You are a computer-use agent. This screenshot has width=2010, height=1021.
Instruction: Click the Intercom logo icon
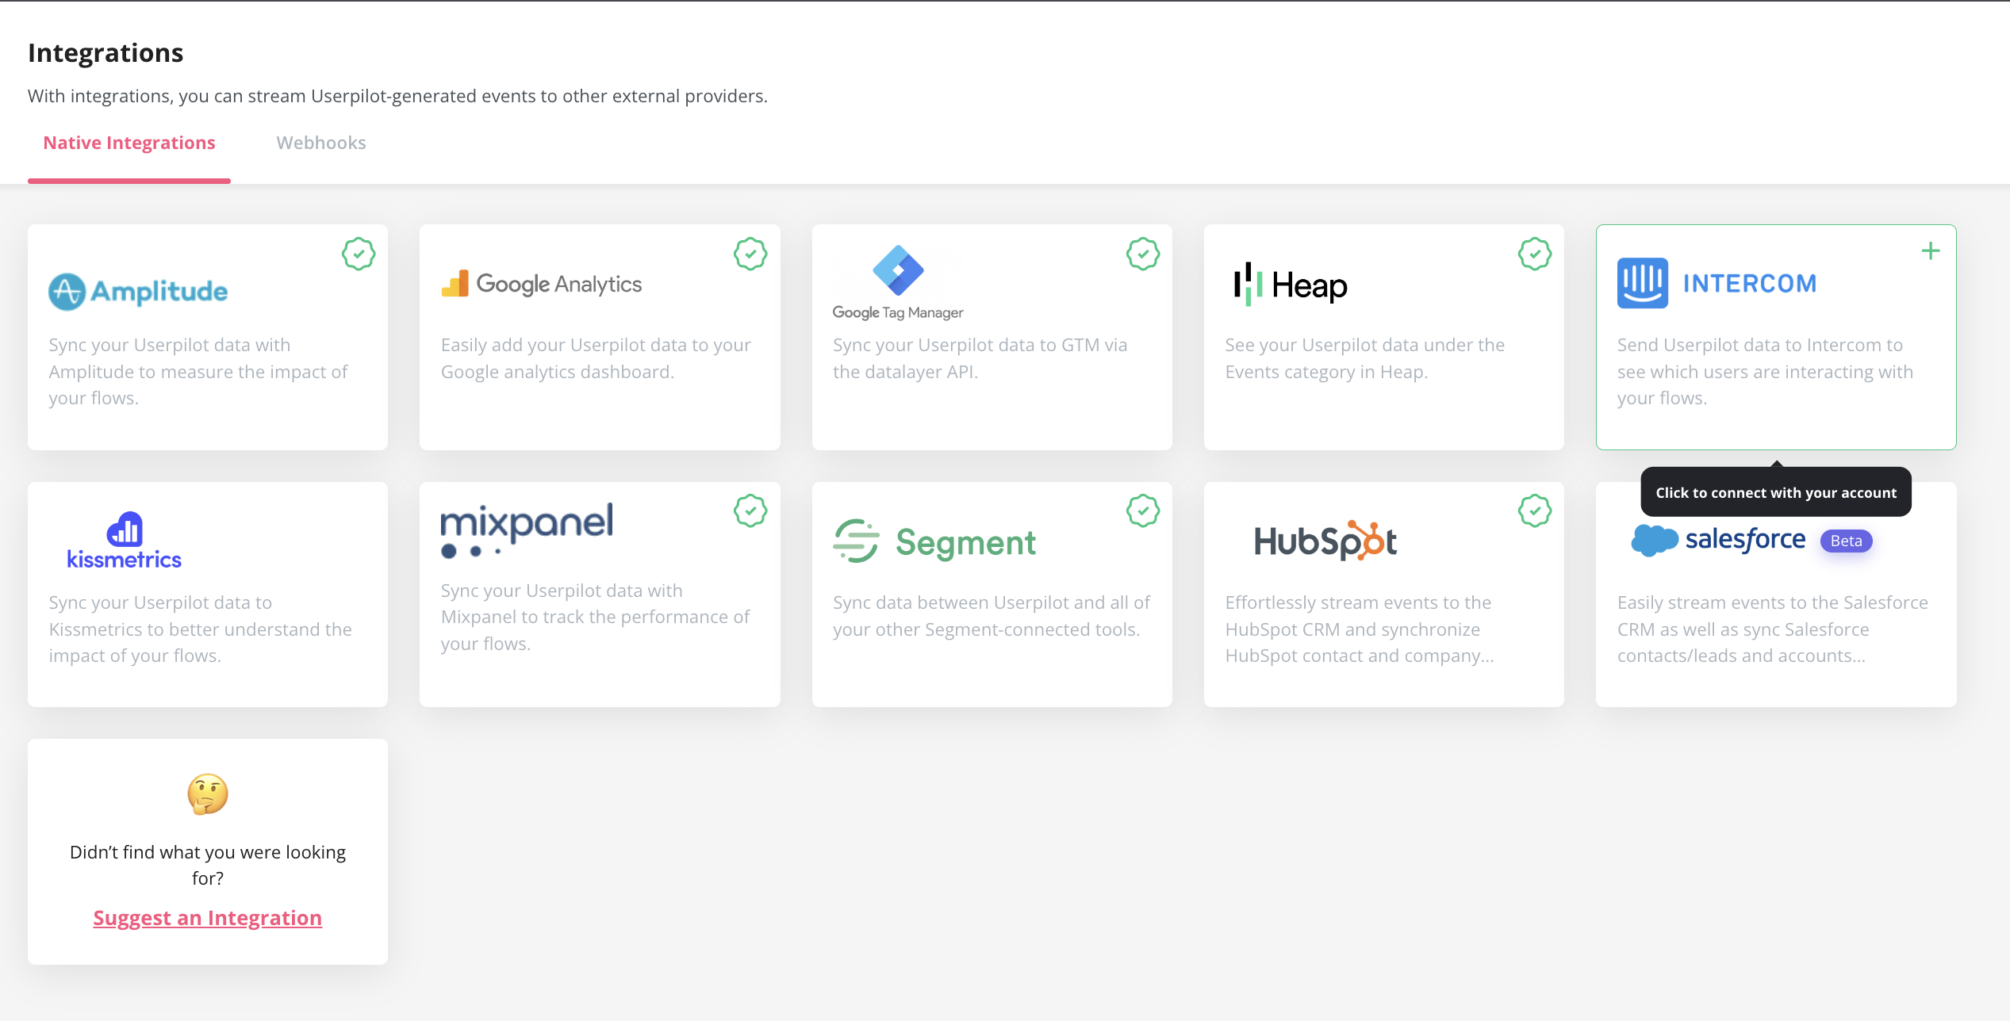coord(1642,283)
